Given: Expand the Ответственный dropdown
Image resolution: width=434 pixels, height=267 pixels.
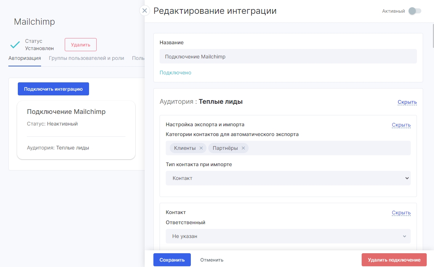Looking at the screenshot, I should tap(288, 236).
